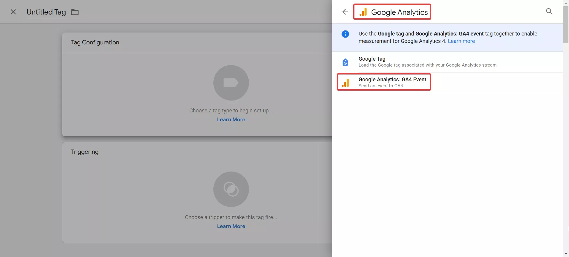Click the trigger placeholder icon
The image size is (569, 257).
[231, 189]
